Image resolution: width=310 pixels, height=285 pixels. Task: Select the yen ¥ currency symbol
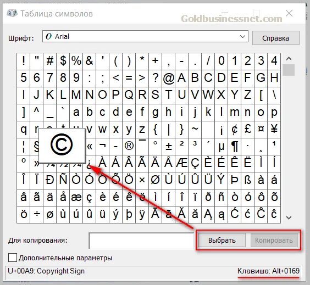click(274, 130)
